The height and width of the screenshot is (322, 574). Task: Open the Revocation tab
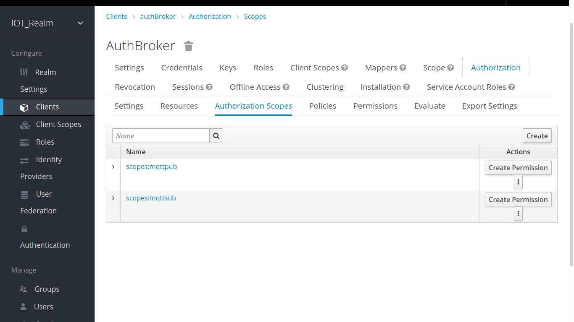coord(135,87)
